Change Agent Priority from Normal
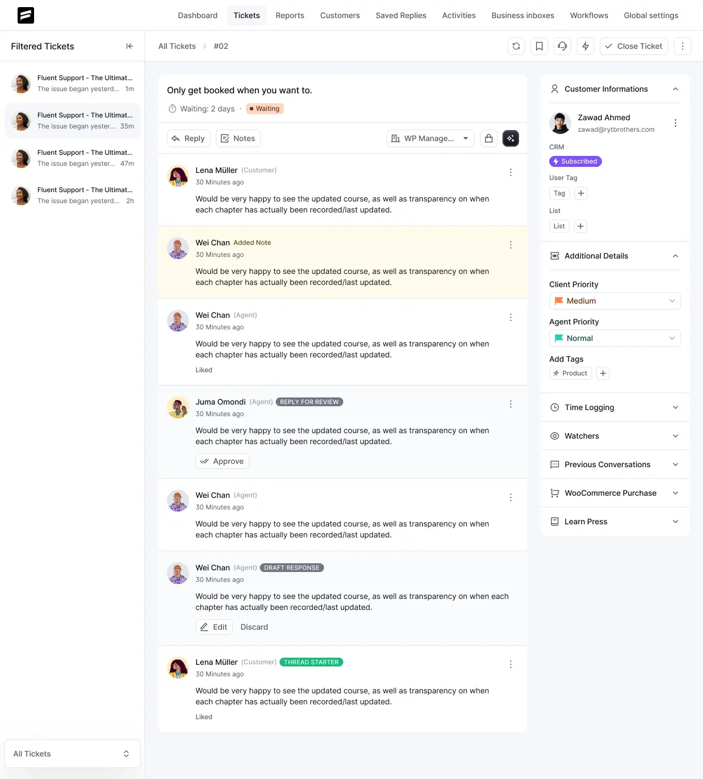The width and height of the screenshot is (703, 779). 615,338
